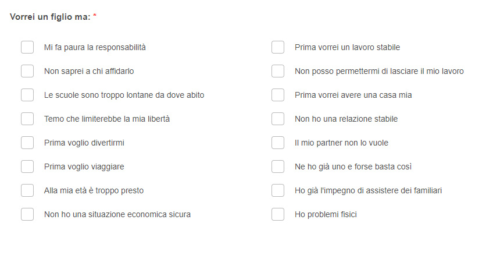Image resolution: width=486 pixels, height=255 pixels.
Task: Click the 'Ho problemi fisici' label text
Action: pyautogui.click(x=326, y=214)
